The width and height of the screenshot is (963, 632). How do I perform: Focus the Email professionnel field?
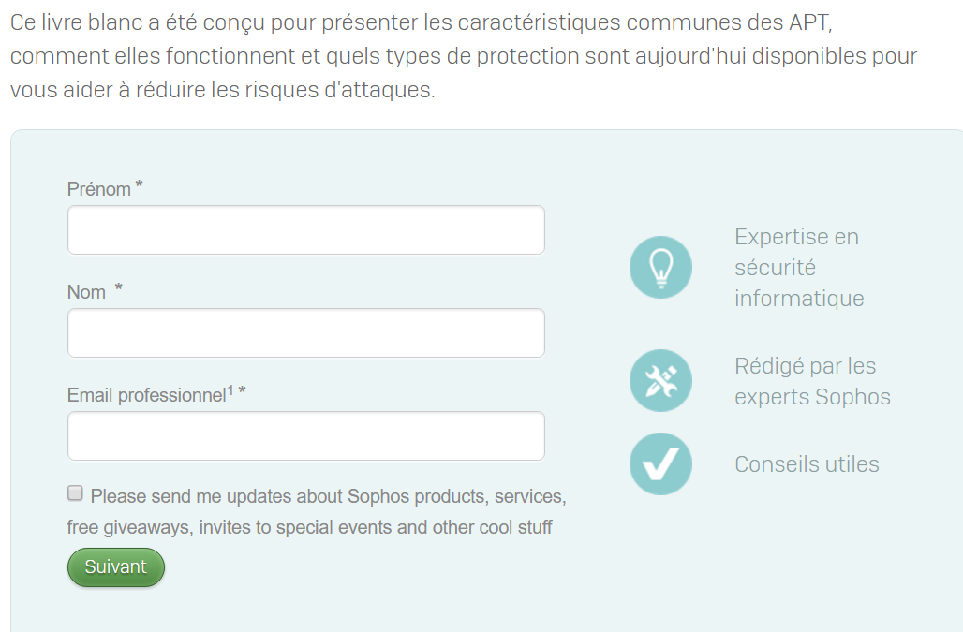pos(305,436)
